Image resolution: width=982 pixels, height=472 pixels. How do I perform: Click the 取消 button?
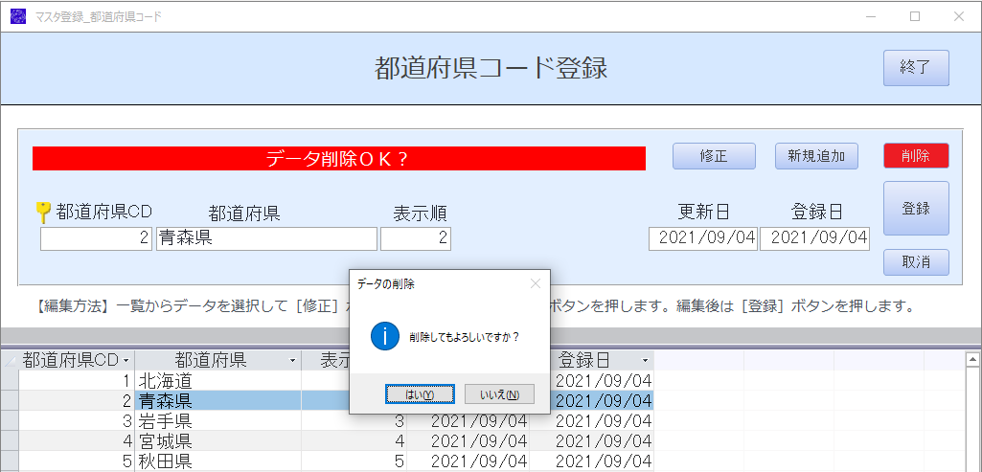[916, 262]
